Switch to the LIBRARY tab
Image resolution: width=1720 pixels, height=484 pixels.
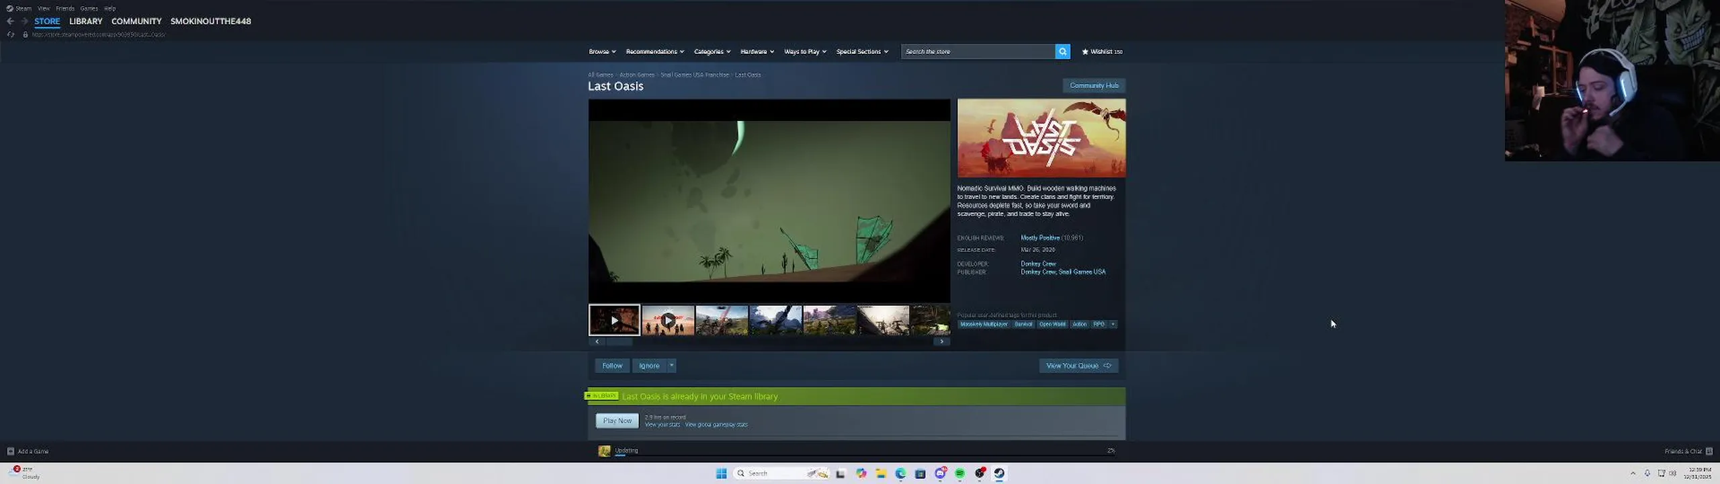click(86, 21)
